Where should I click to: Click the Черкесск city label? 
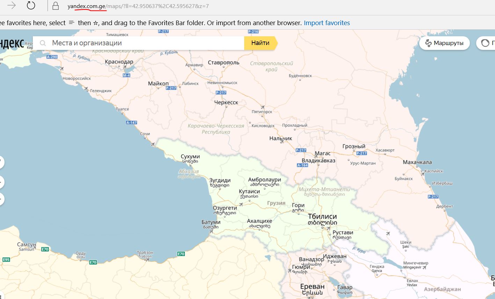(226, 103)
